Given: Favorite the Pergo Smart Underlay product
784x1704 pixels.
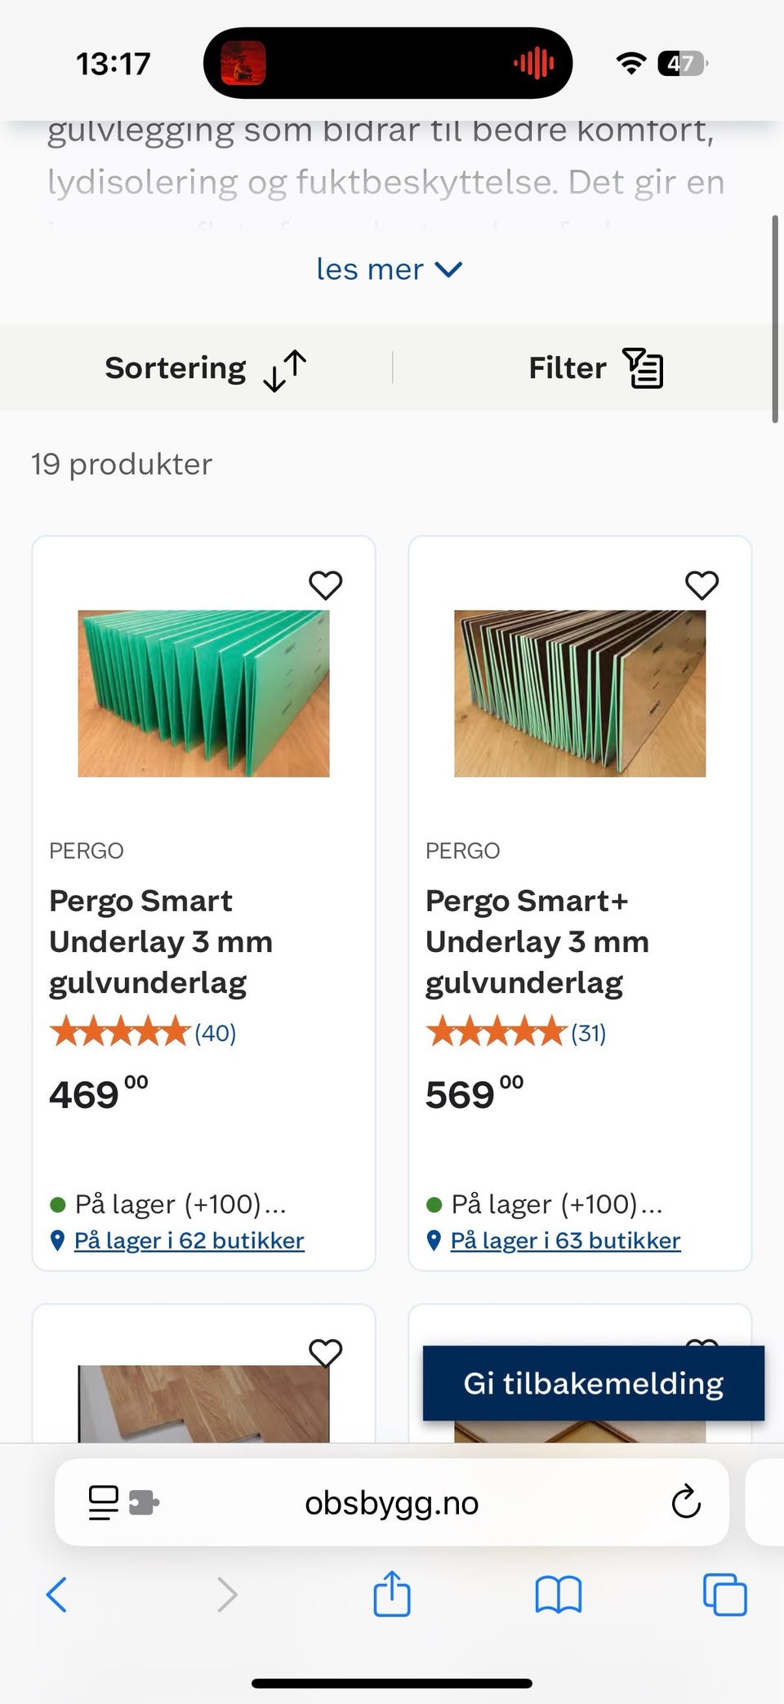Looking at the screenshot, I should click(325, 585).
